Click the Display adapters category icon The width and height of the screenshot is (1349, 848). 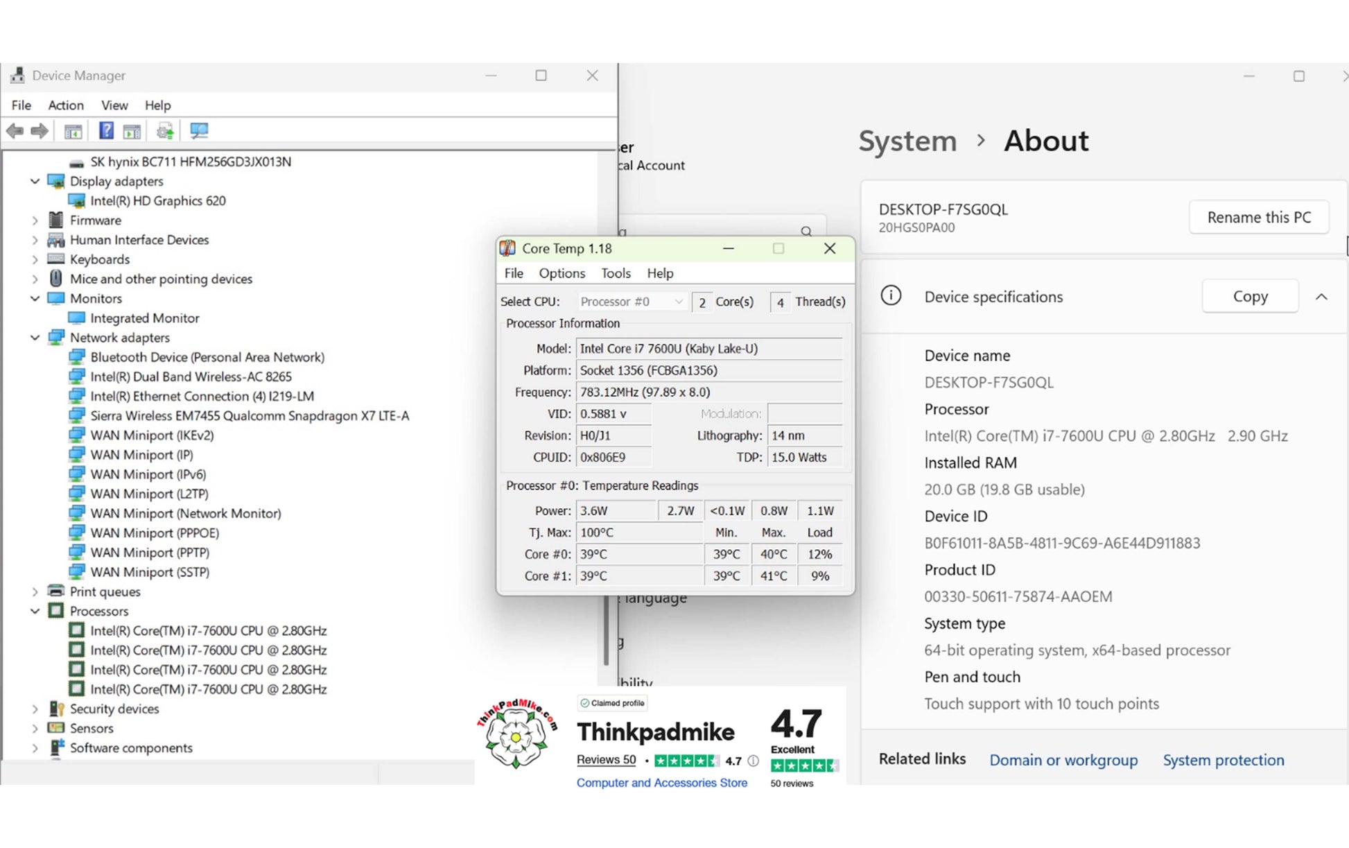55,181
